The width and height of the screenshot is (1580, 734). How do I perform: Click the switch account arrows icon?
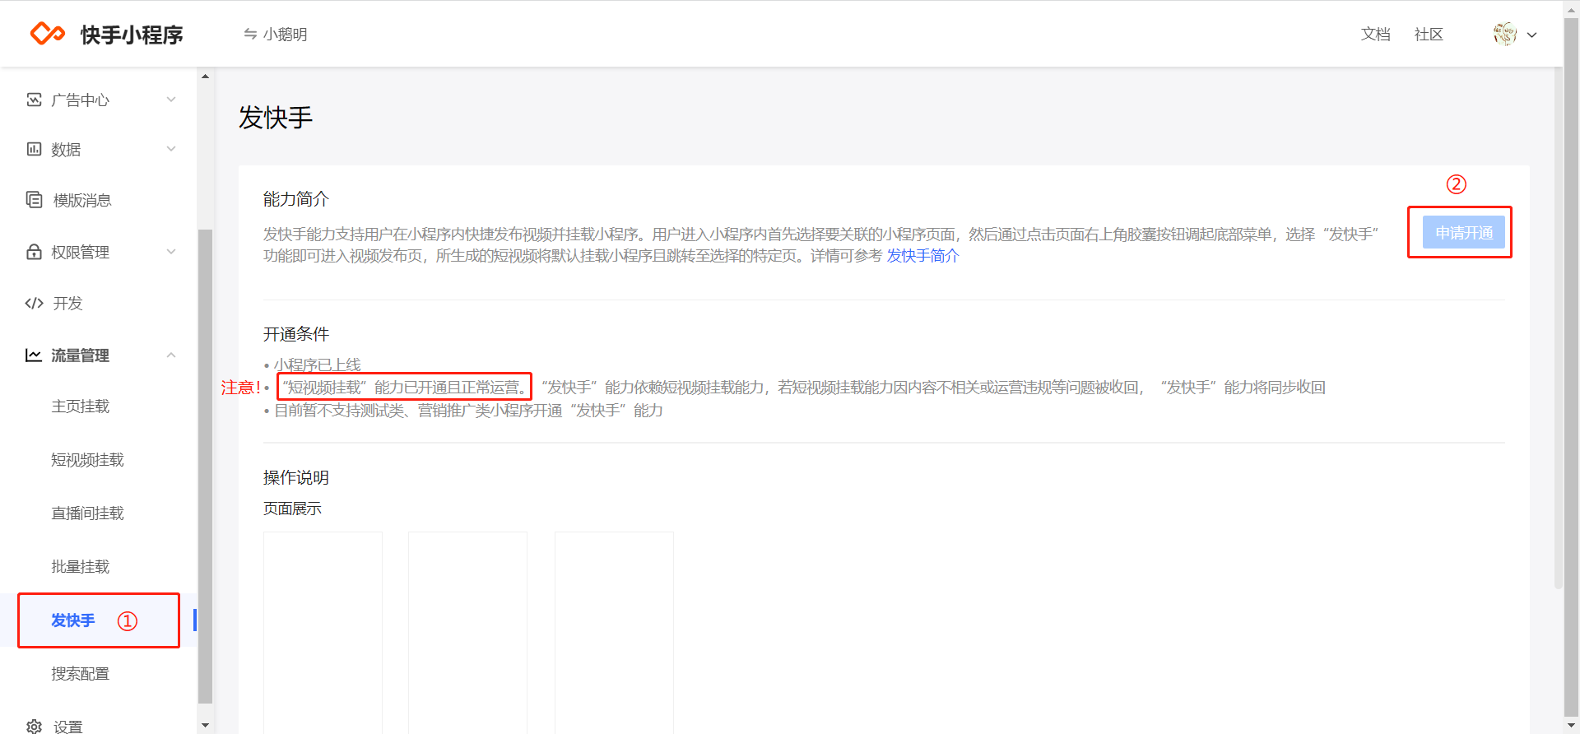(x=250, y=34)
